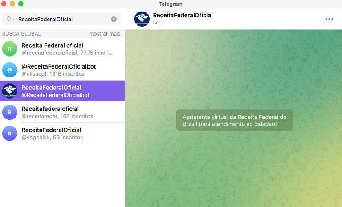This screenshot has height=207, width=342.
Task: Maximize the Telegram window with green button
Action: coord(21,4)
